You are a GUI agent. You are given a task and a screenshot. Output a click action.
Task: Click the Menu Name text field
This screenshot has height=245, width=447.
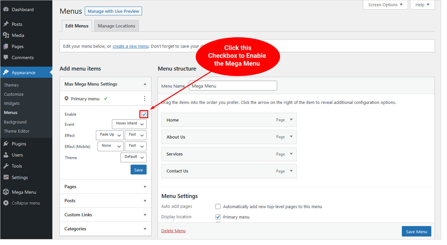(x=233, y=86)
